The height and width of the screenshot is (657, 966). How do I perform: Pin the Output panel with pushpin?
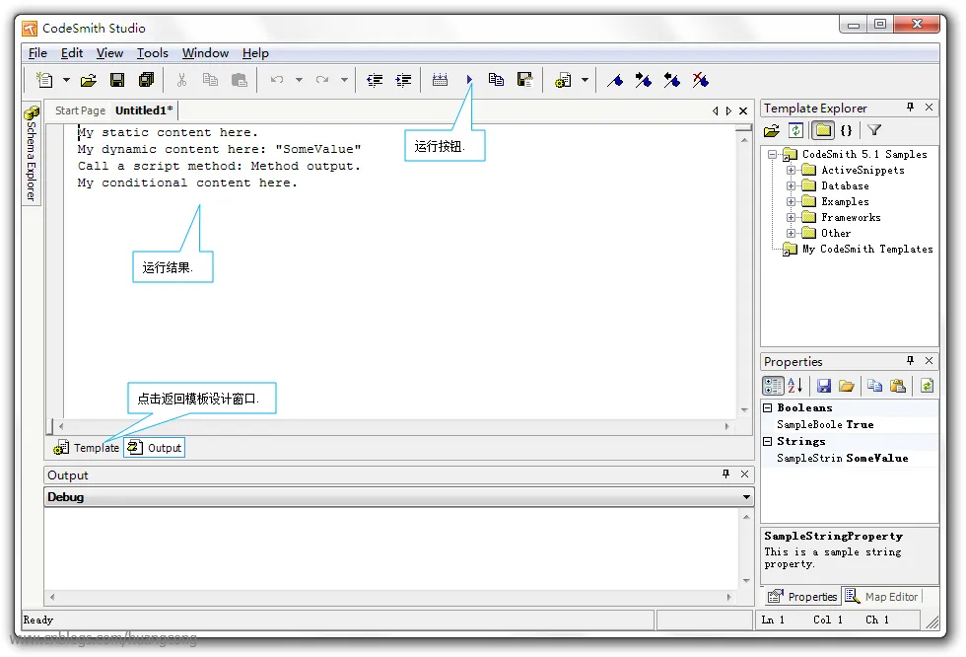pyautogui.click(x=726, y=474)
